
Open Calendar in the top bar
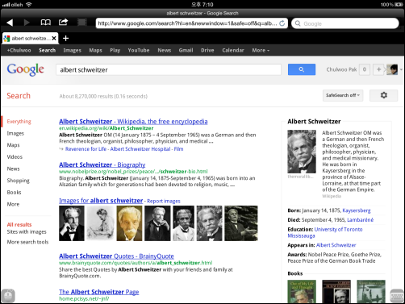[233, 50]
